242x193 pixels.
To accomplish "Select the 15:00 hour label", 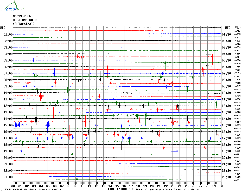I will 8,125.
